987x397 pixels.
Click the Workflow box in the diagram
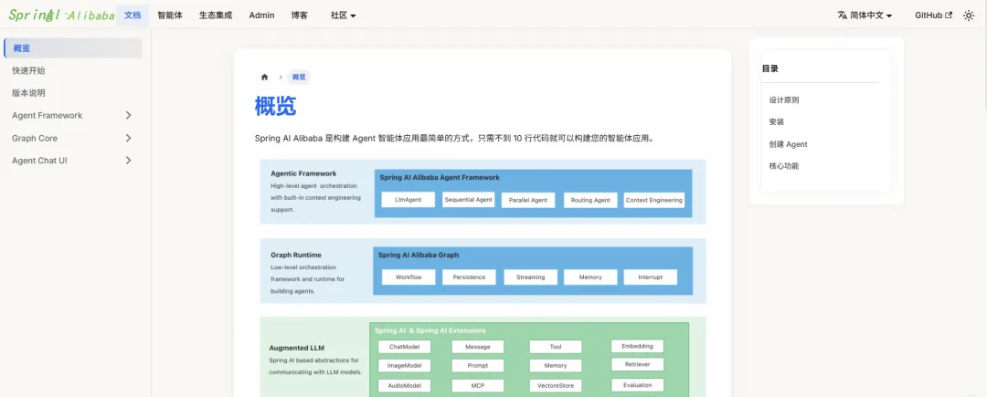click(409, 277)
